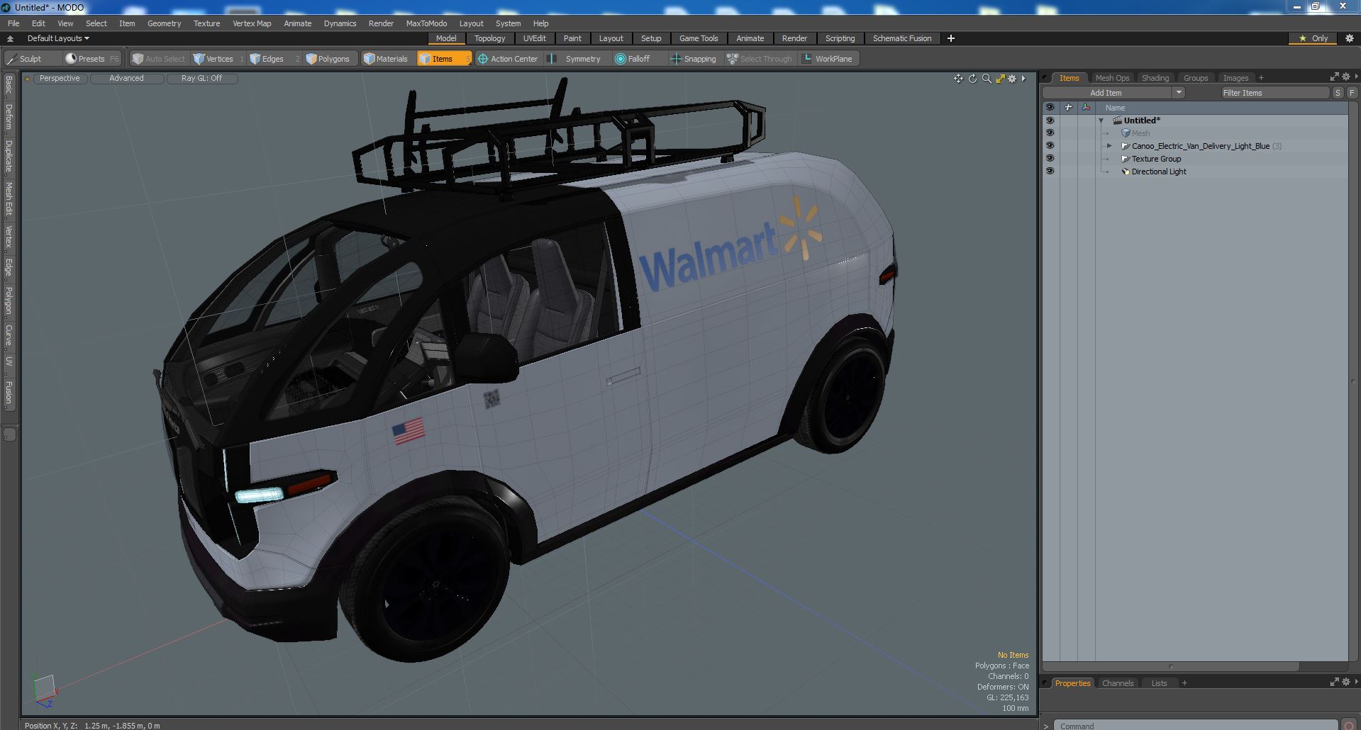Click the viewport zoom magnifier icon
Screen dimensions: 1361x730
[x=986, y=79]
